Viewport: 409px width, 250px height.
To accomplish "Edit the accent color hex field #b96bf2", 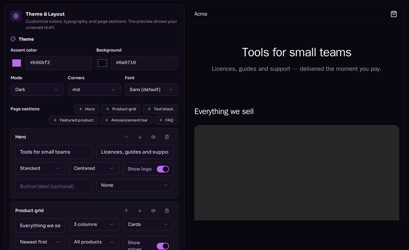I will click(59, 63).
